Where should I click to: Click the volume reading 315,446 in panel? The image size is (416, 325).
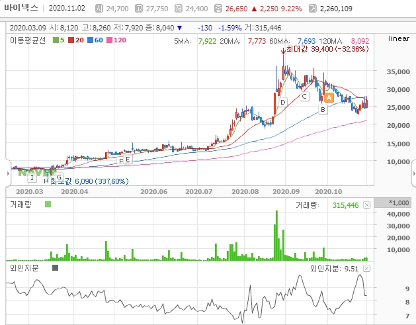345,205
